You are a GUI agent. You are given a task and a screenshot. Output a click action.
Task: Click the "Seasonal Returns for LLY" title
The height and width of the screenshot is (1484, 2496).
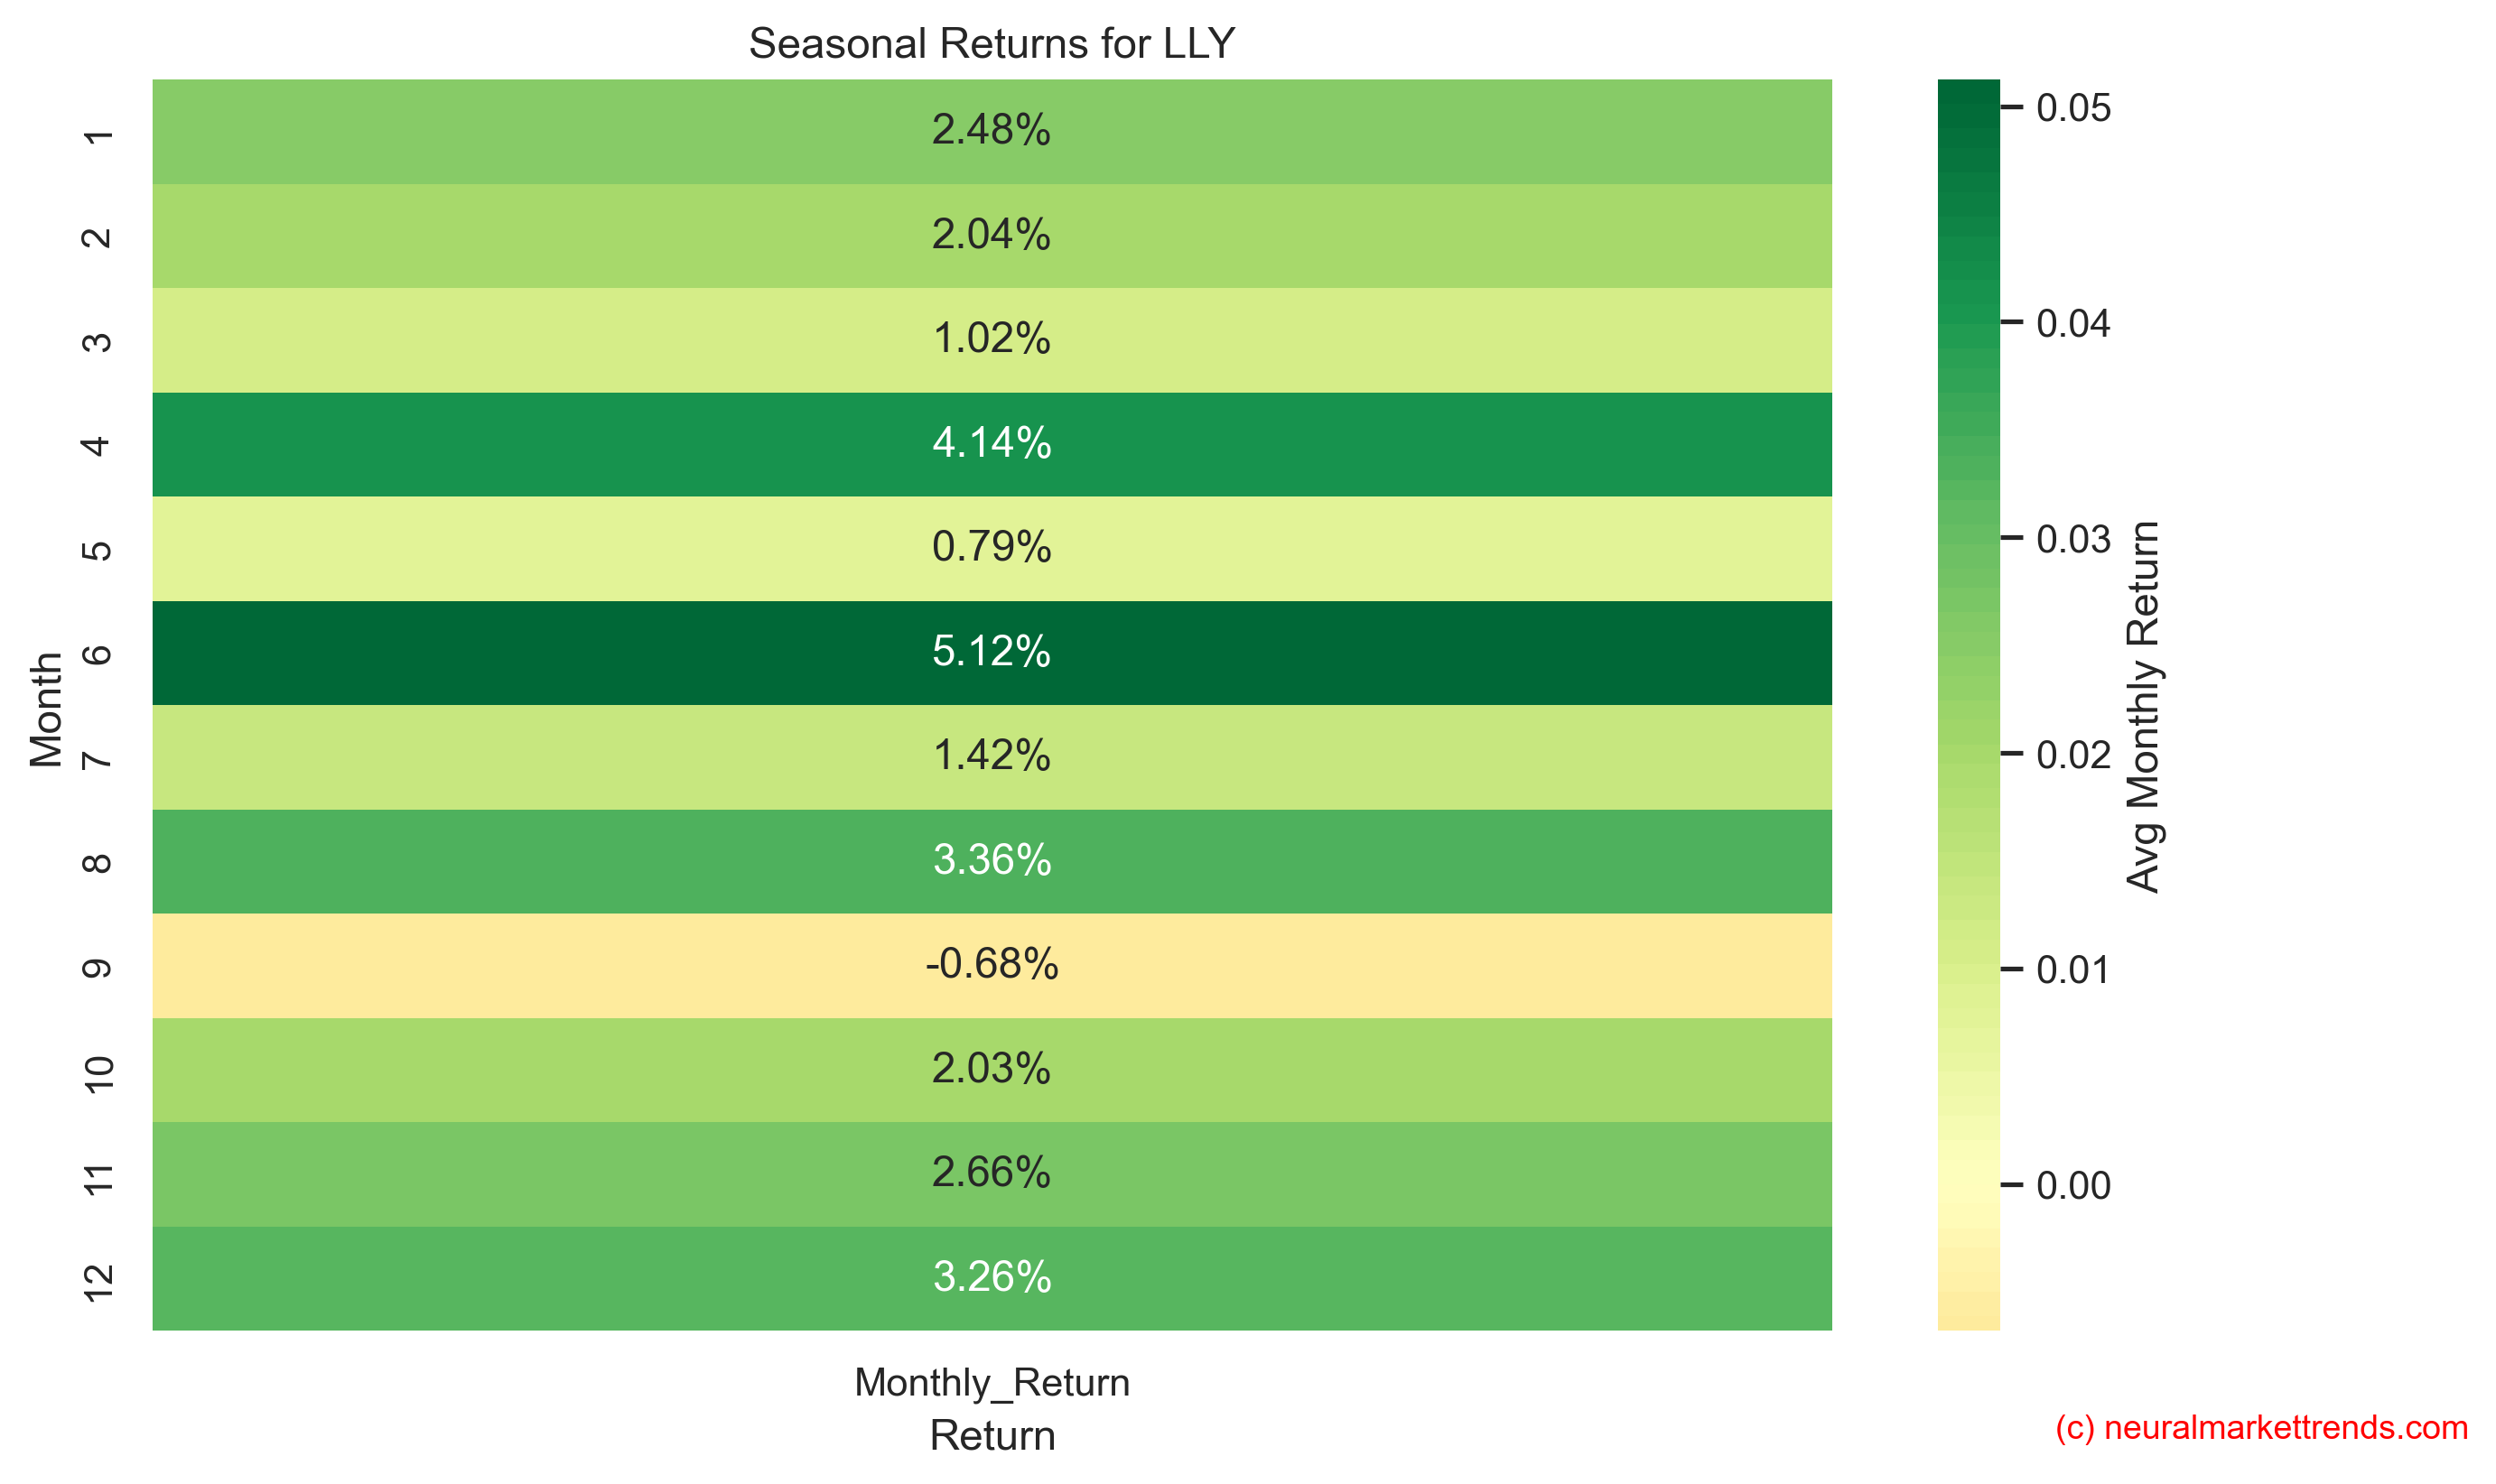click(x=991, y=44)
